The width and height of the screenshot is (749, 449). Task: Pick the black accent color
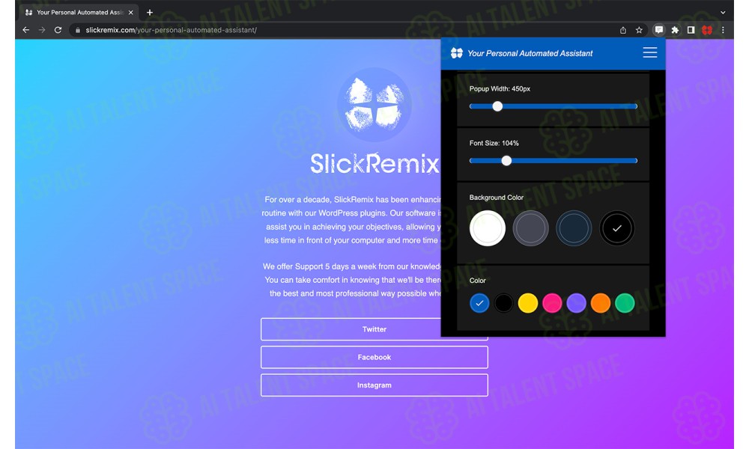(503, 303)
